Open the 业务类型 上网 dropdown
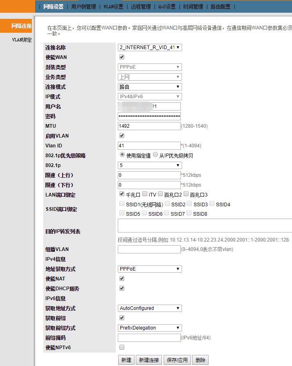Screen dimensions: 292x366 pyautogui.click(x=150, y=77)
